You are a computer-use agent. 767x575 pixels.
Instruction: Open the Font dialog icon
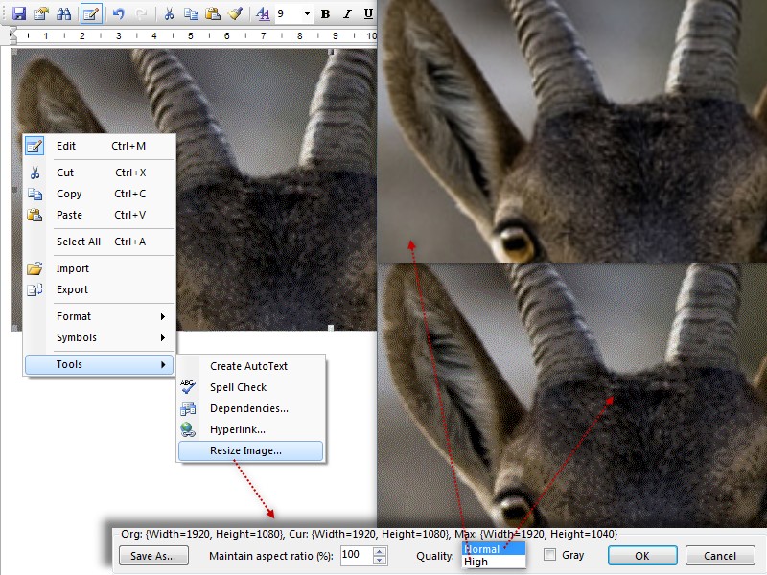(263, 13)
